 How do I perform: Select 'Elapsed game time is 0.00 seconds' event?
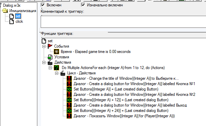coord(96,52)
